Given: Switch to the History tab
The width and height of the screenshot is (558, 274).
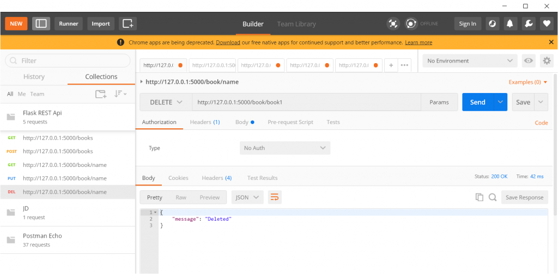Looking at the screenshot, I should (x=34, y=77).
